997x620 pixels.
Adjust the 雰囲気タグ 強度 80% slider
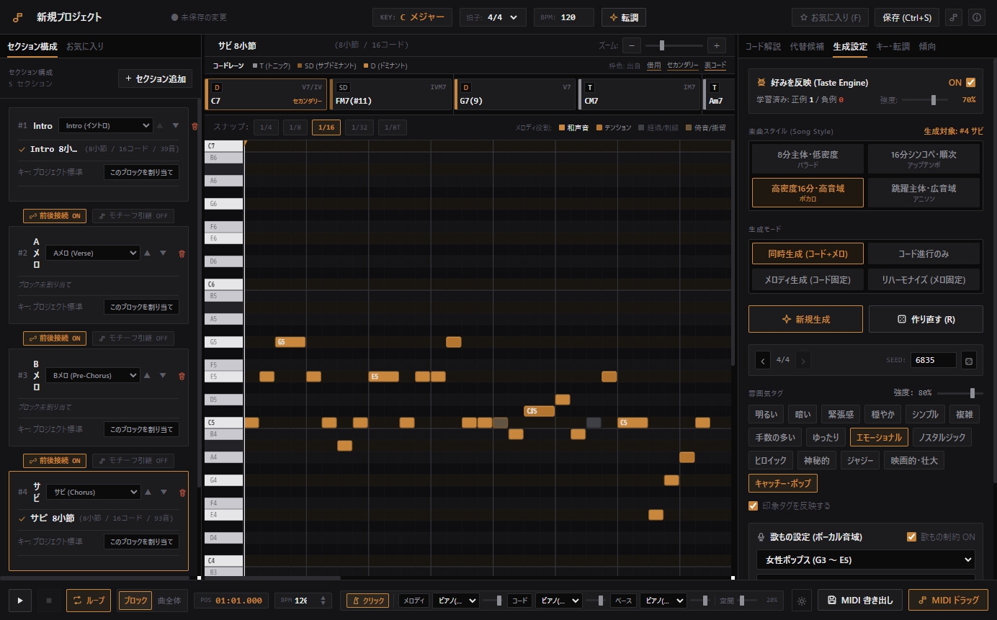[x=960, y=393]
